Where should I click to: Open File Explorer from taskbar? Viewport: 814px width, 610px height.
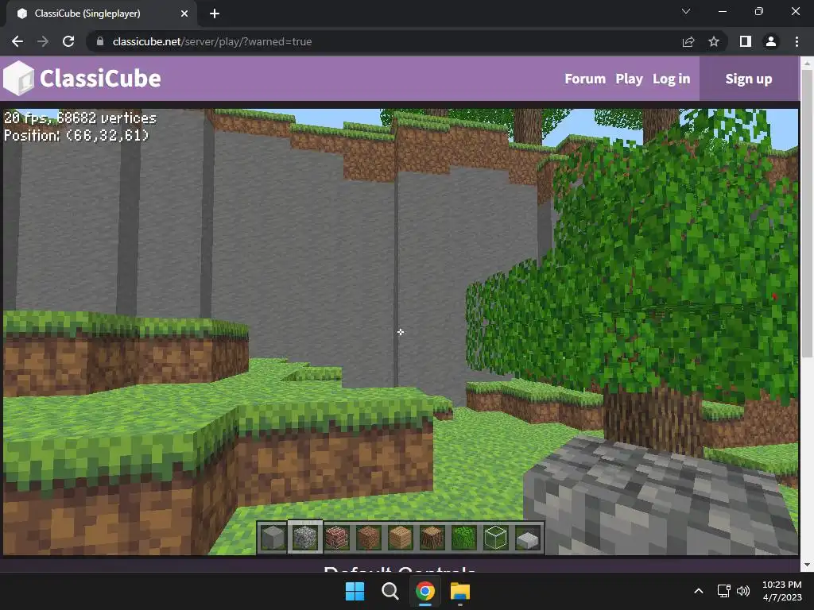click(460, 591)
